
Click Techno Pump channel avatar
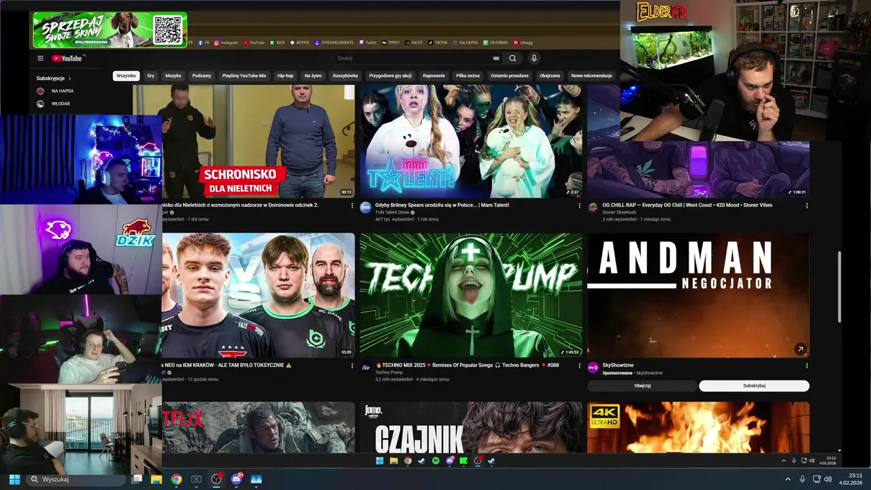coord(365,367)
